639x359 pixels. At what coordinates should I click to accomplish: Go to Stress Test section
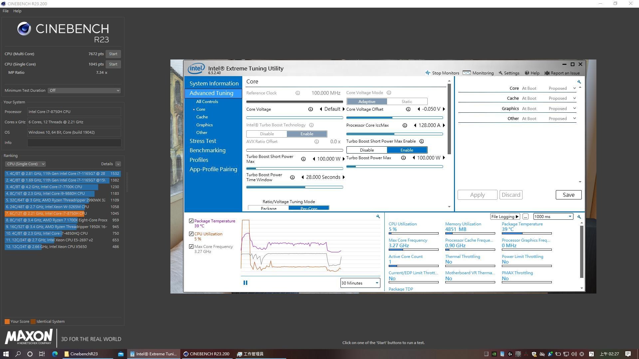(203, 141)
